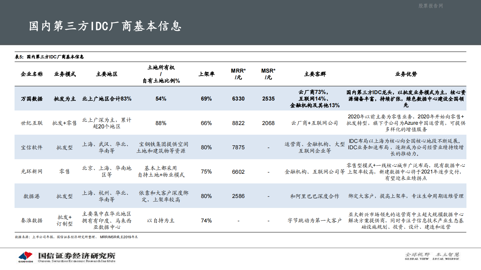Click the 业务模式 column header
This screenshot has width=481, height=270.
coord(65,74)
